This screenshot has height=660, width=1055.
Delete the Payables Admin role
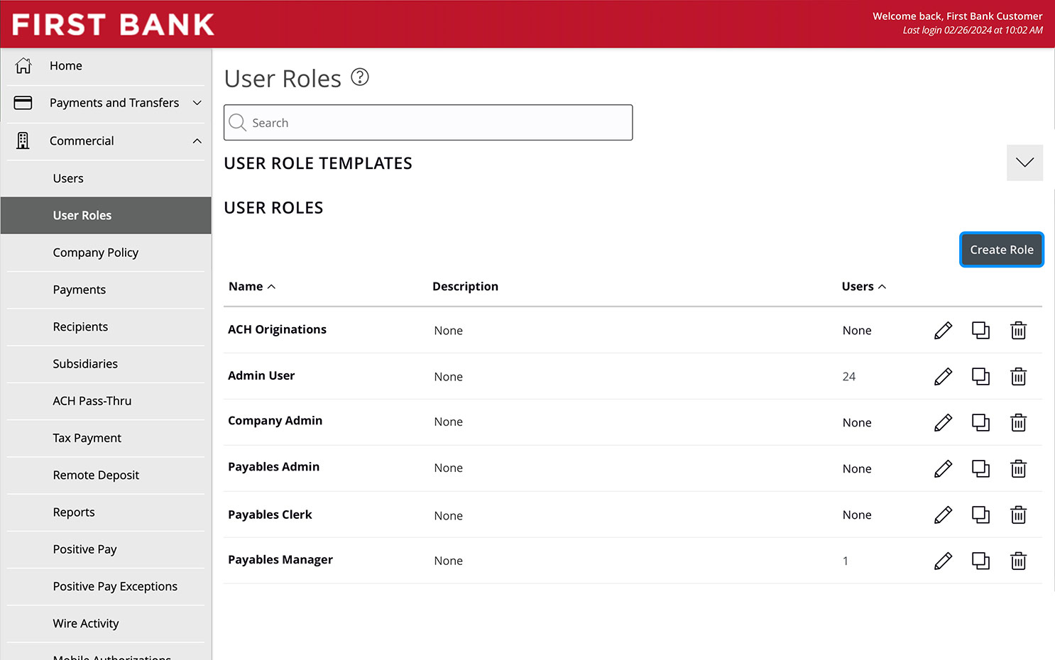pyautogui.click(x=1018, y=469)
